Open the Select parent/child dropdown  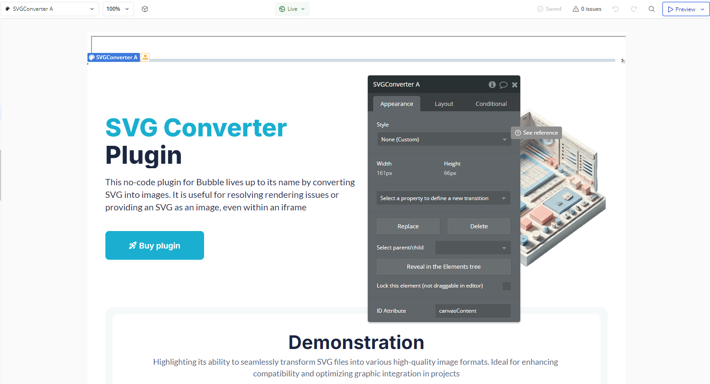coord(473,248)
